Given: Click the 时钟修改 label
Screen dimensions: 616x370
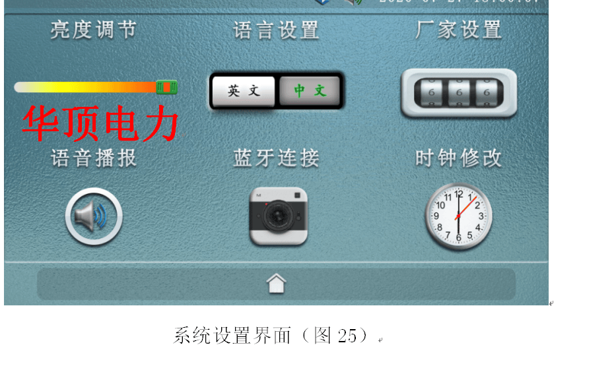Looking at the screenshot, I should point(459,158).
